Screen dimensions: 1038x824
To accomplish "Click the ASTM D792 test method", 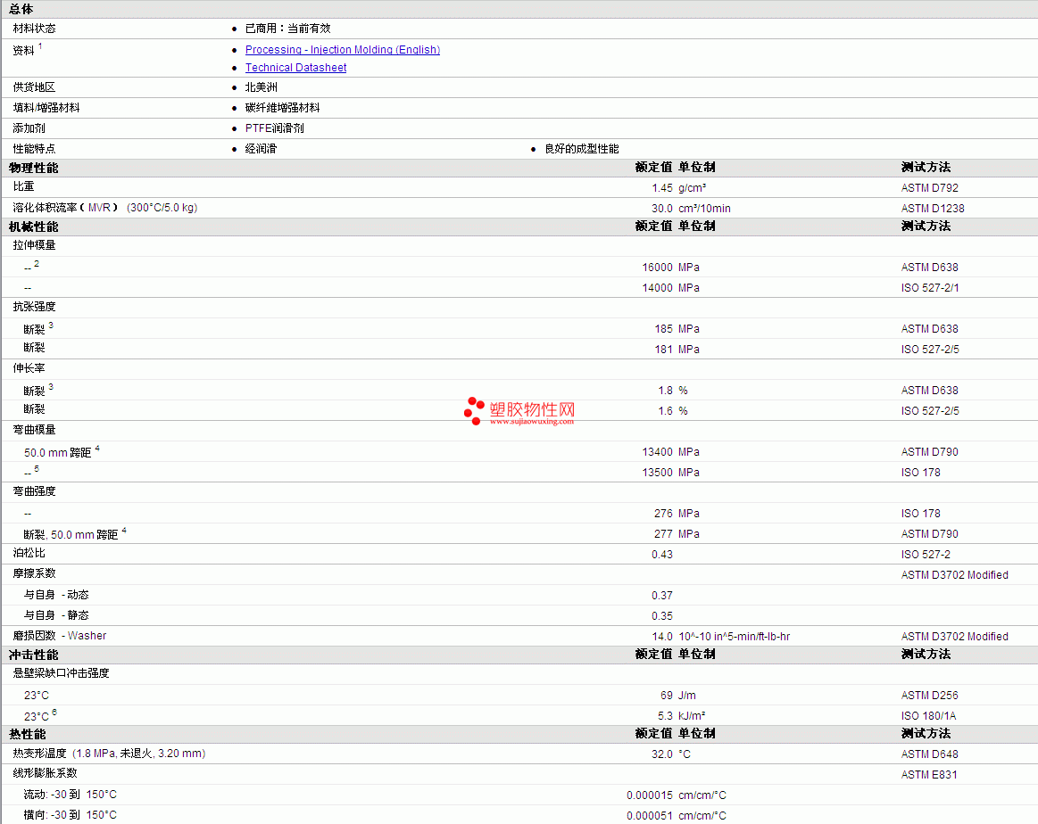I will 929,188.
